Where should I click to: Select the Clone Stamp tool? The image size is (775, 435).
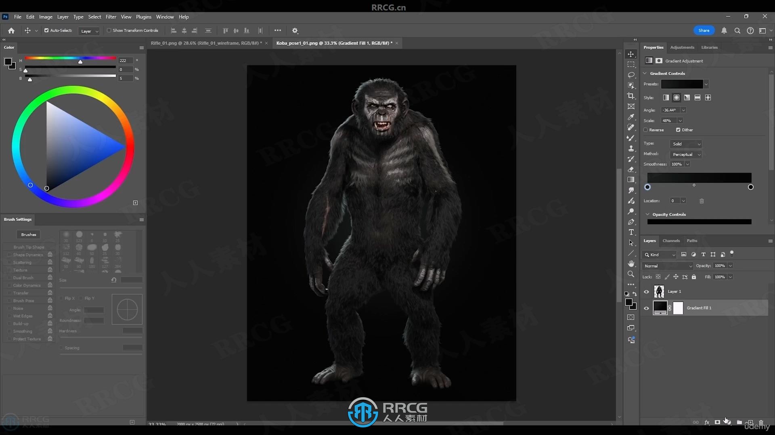tap(631, 148)
